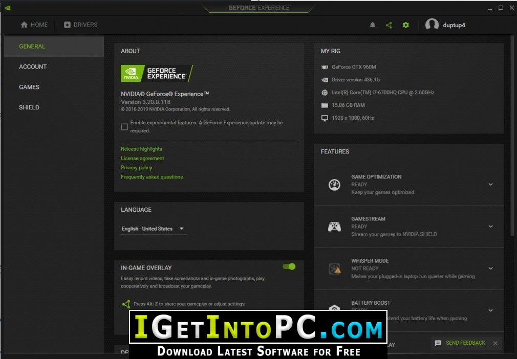Screen dimensions: 517x359
Task: Click the user profile avatar icon
Action: pos(432,25)
